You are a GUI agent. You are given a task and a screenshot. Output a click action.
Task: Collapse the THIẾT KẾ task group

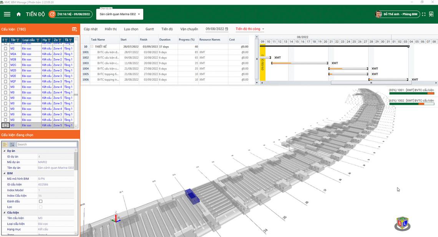[x=92, y=46]
